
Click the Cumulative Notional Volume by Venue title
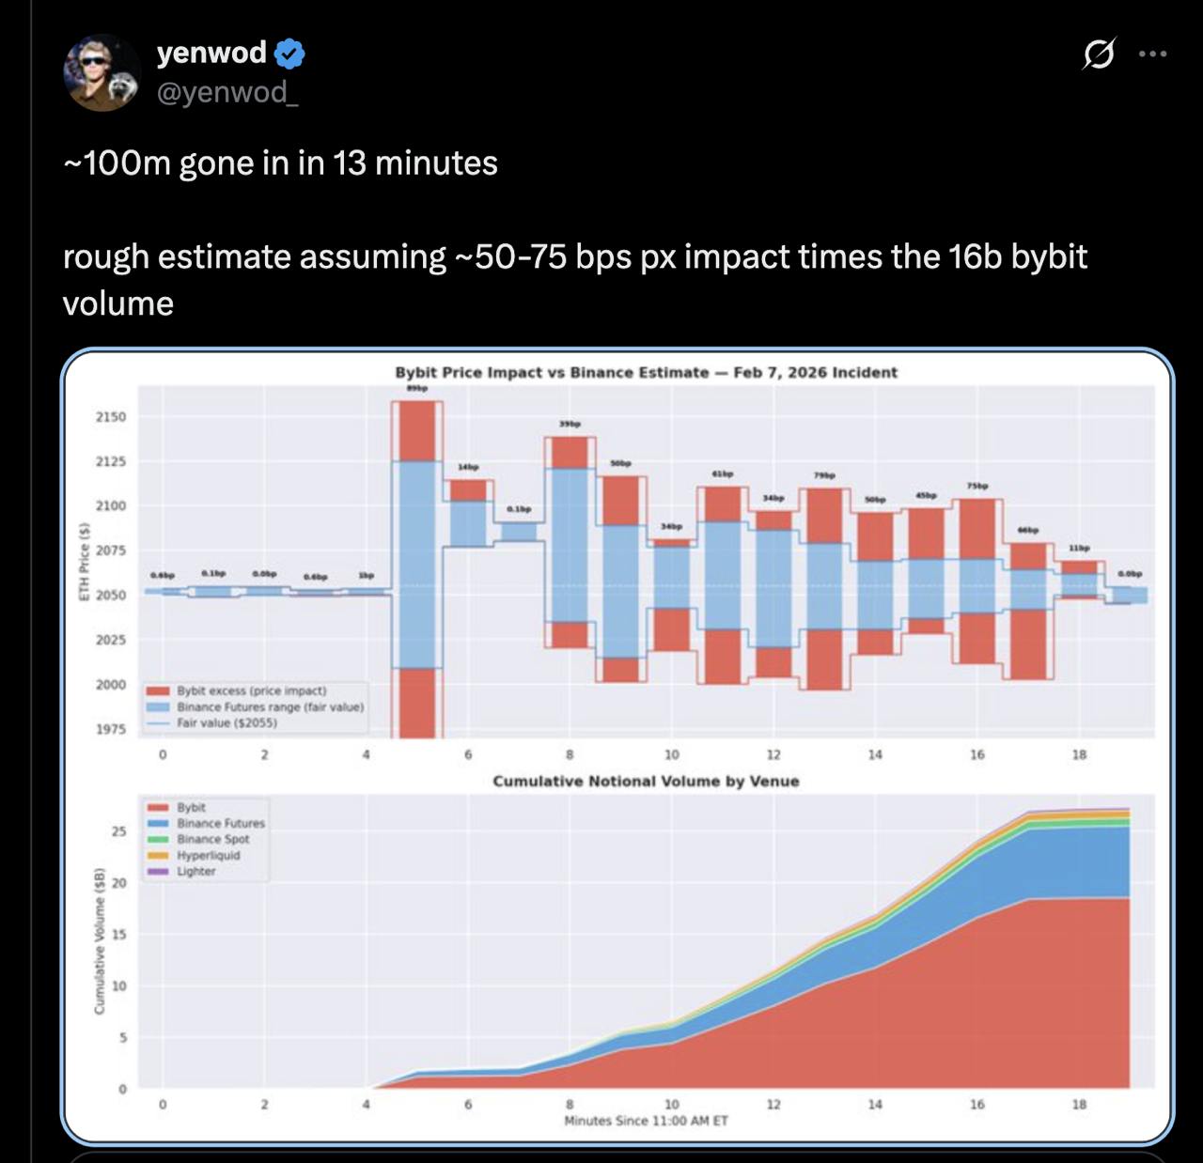click(646, 781)
